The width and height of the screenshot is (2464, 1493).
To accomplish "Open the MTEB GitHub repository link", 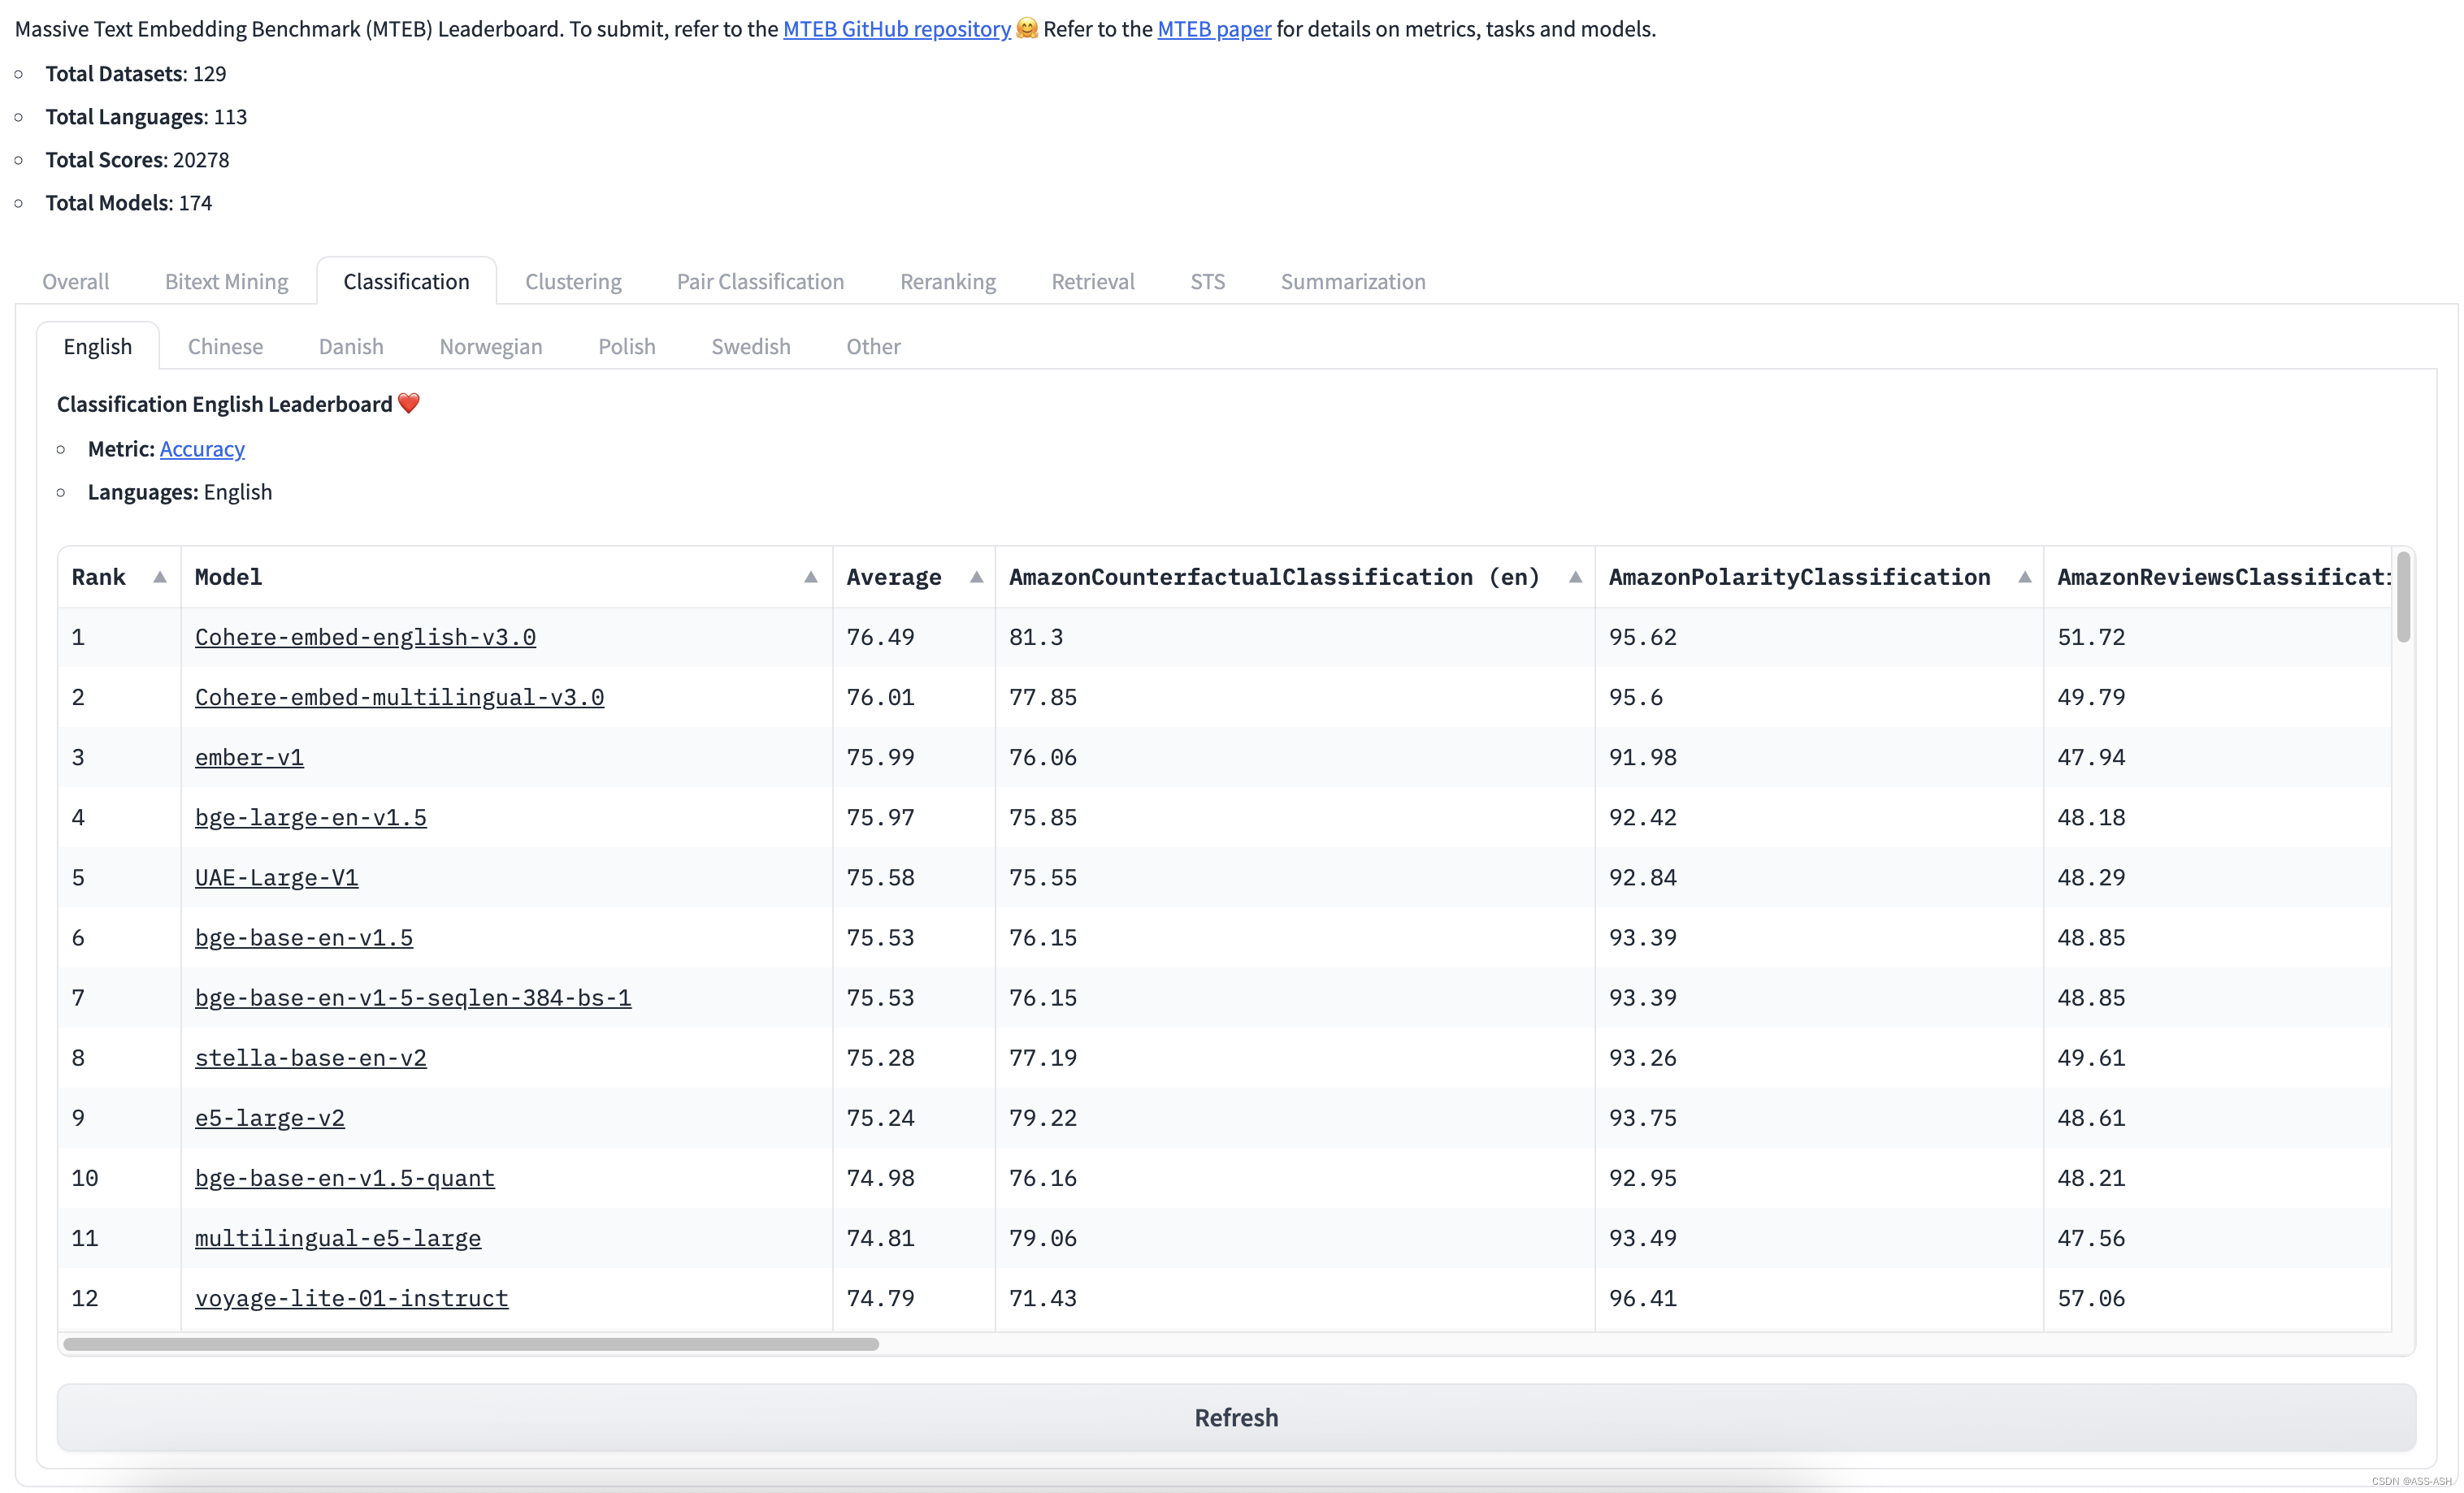I will coord(896,29).
